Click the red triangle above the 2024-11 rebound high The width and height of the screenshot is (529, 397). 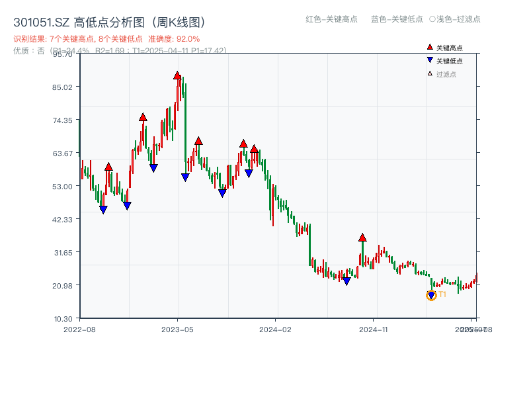click(362, 236)
